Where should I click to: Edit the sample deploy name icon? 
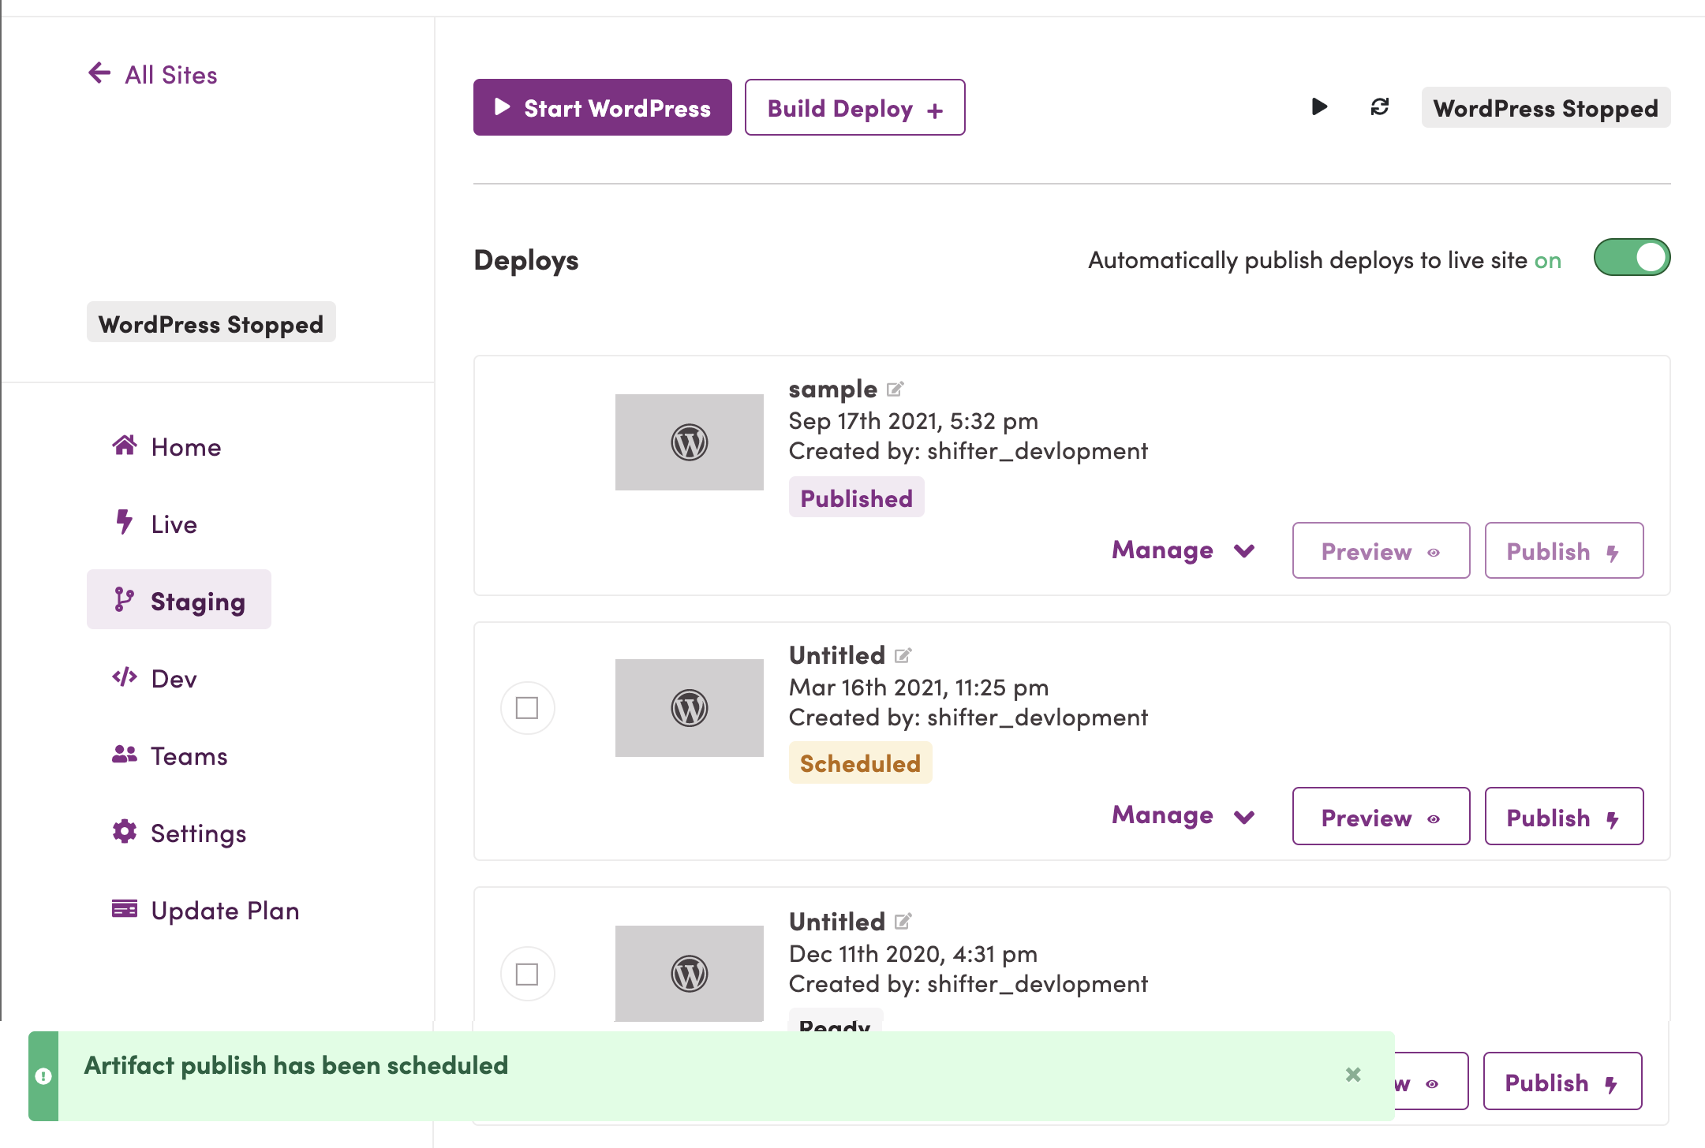[895, 389]
